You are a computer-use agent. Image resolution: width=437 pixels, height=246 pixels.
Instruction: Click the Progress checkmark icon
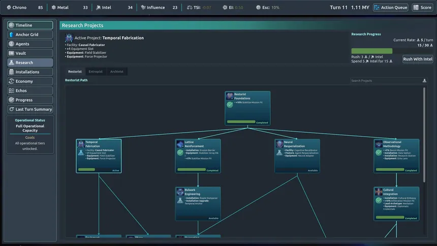tap(11, 100)
